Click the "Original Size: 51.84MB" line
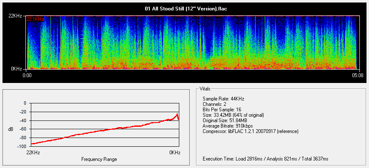This screenshot has height=168, width=369. click(225, 120)
